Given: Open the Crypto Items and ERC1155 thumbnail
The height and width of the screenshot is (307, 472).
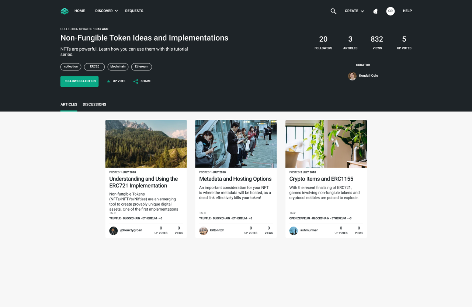Looking at the screenshot, I should click(x=326, y=144).
